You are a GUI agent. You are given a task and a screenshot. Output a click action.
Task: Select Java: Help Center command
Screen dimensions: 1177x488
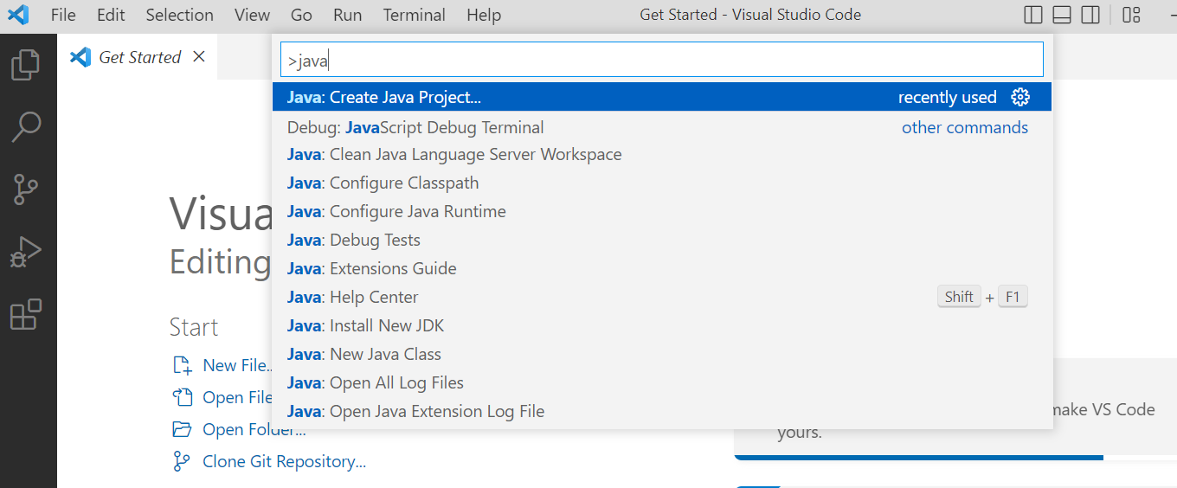coord(662,297)
